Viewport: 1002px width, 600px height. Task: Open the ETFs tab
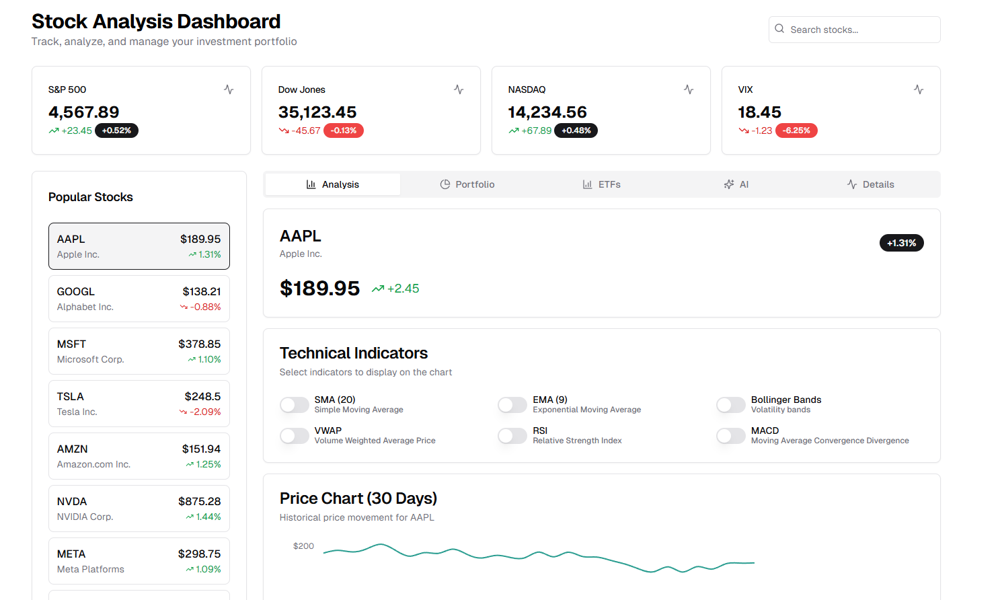pyautogui.click(x=602, y=184)
